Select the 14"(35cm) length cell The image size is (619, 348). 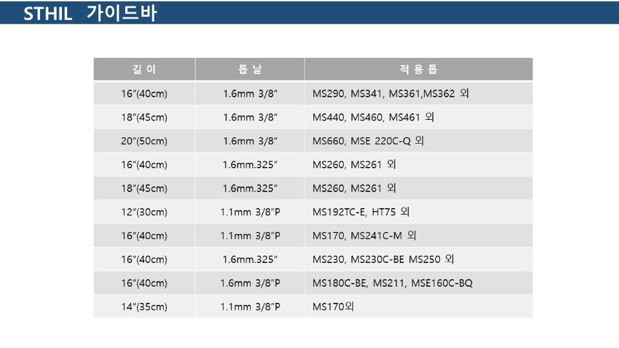(x=144, y=307)
